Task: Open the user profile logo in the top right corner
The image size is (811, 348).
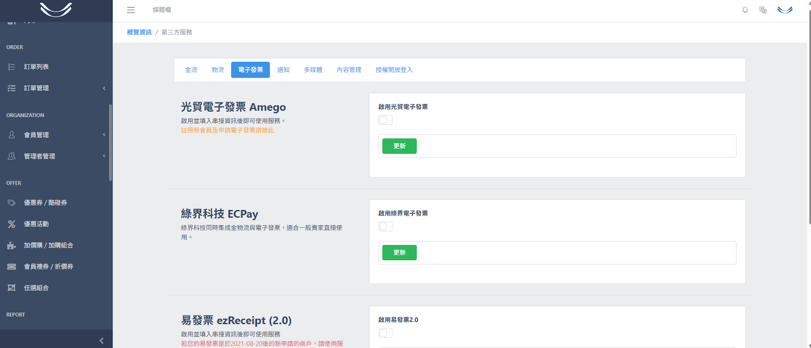Action: [785, 10]
